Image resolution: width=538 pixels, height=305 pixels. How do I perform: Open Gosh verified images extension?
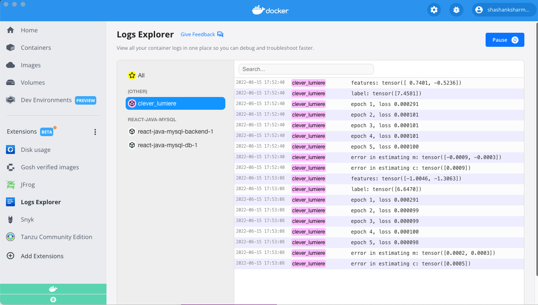click(x=49, y=167)
